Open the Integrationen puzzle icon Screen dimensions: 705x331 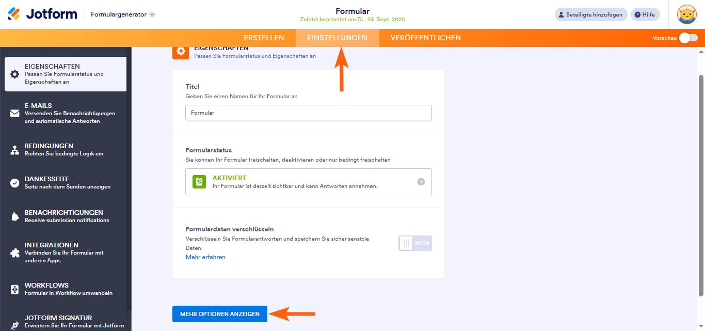(x=15, y=253)
